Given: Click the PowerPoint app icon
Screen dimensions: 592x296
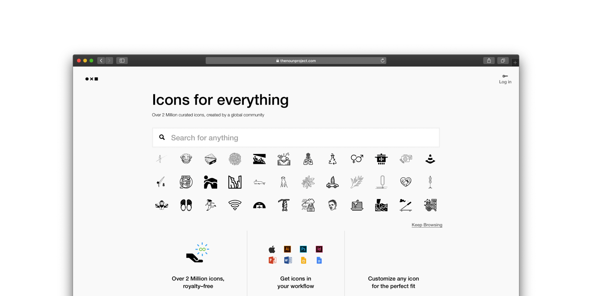Looking at the screenshot, I should coord(272,260).
